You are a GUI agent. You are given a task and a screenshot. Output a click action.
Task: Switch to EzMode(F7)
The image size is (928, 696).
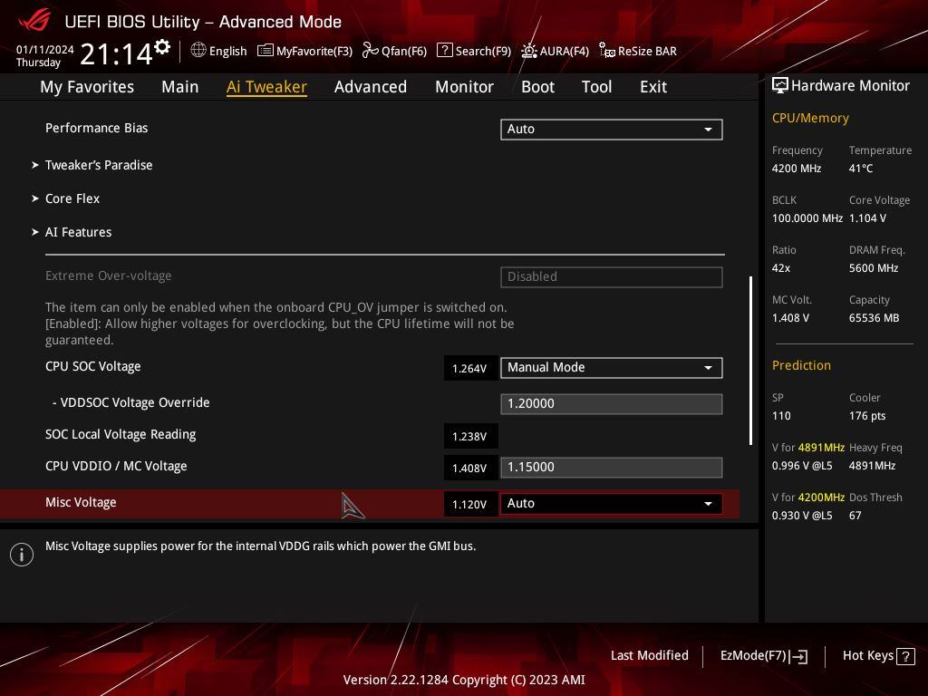click(x=763, y=656)
